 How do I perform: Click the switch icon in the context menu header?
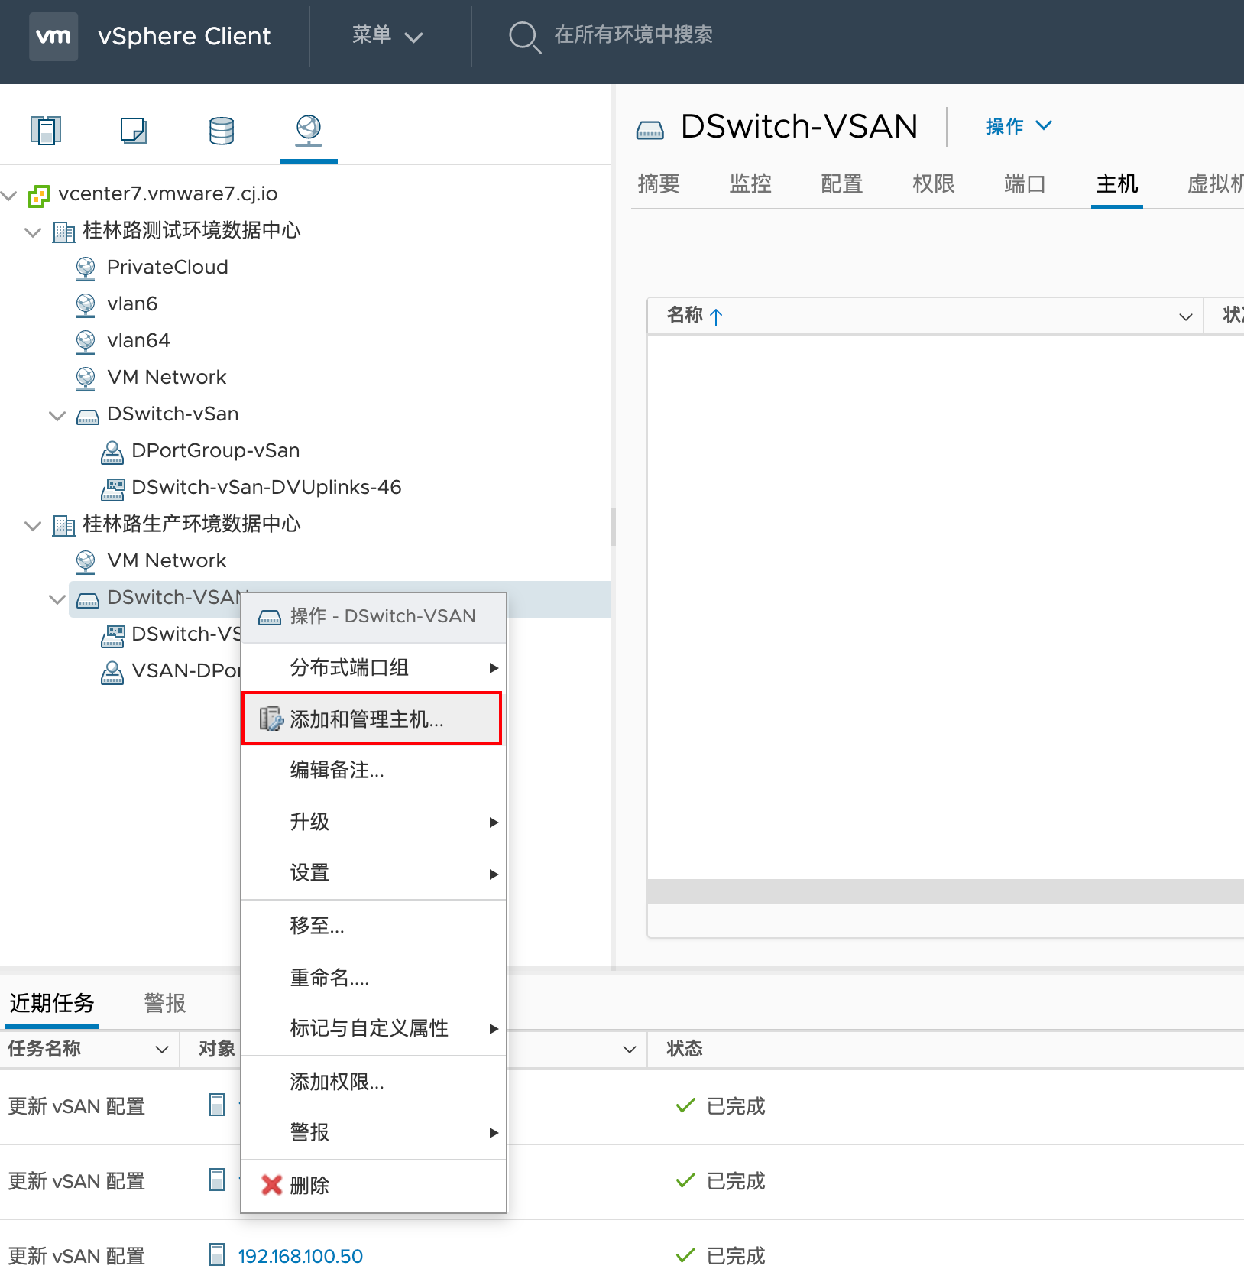270,618
